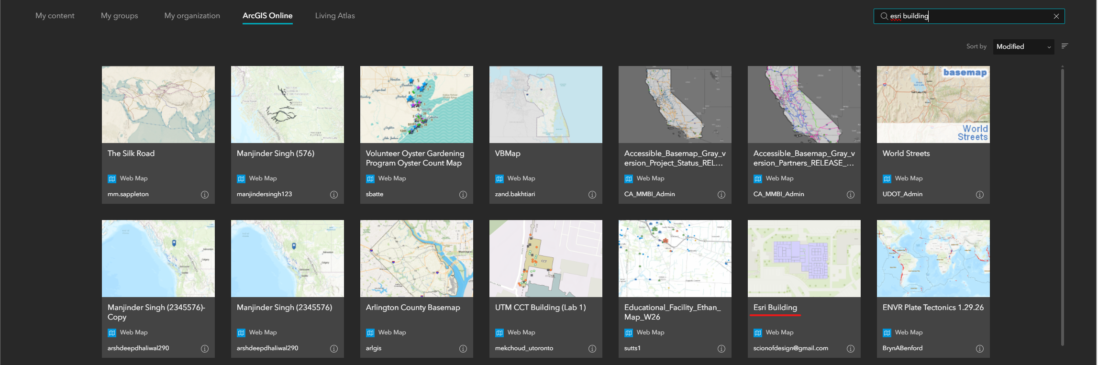Toggle sort direction icon
The image size is (1098, 365).
point(1065,46)
